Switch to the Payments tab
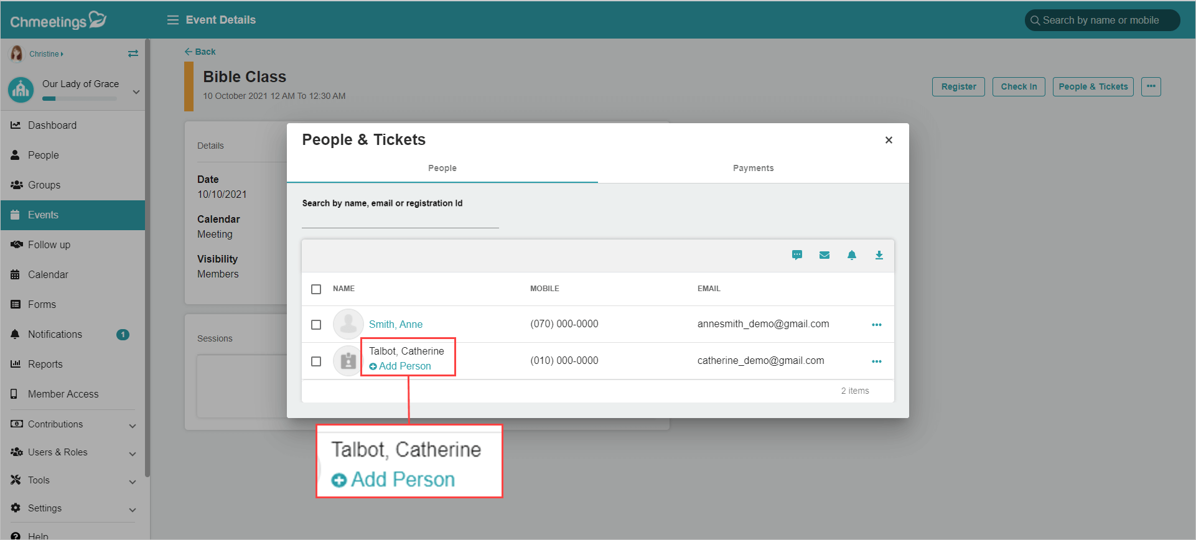The width and height of the screenshot is (1196, 540). pos(754,168)
